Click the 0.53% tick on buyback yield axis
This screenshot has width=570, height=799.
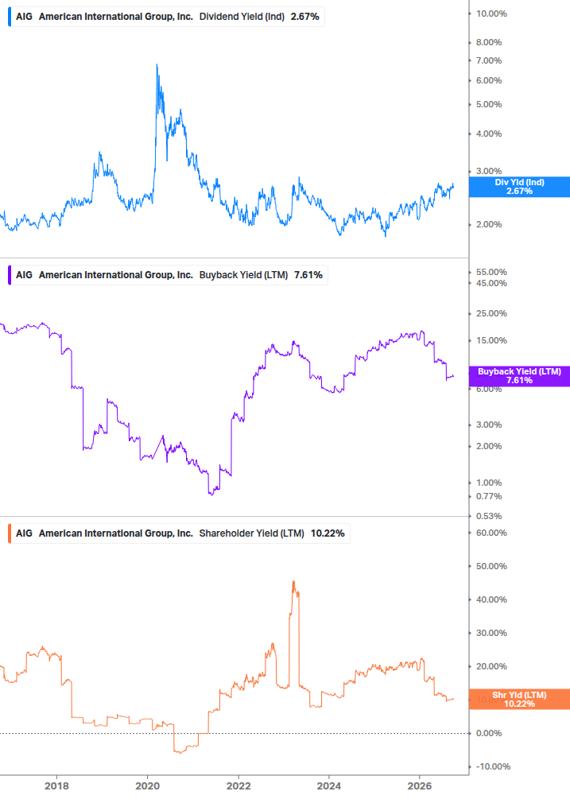click(x=489, y=516)
